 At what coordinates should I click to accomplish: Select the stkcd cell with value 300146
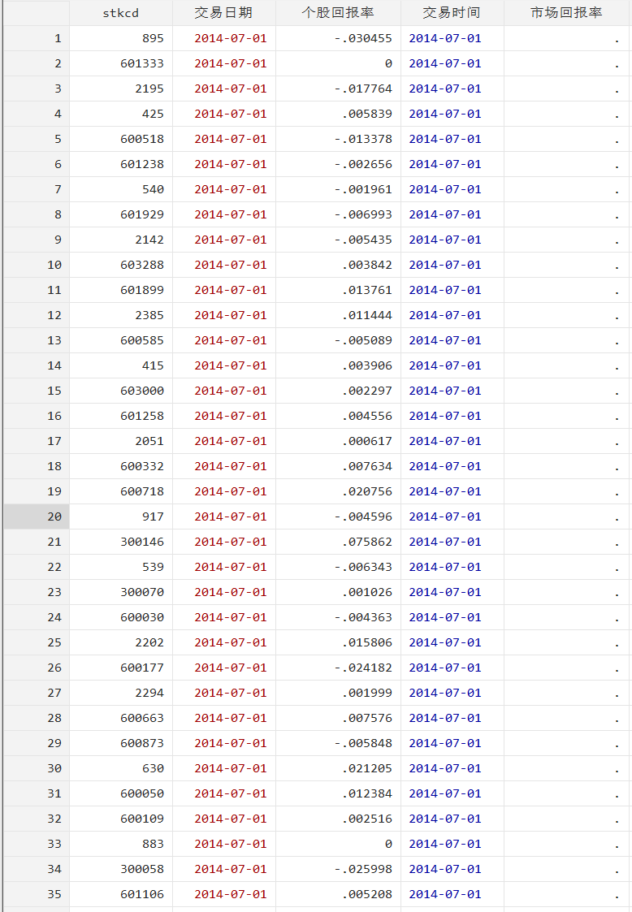141,542
